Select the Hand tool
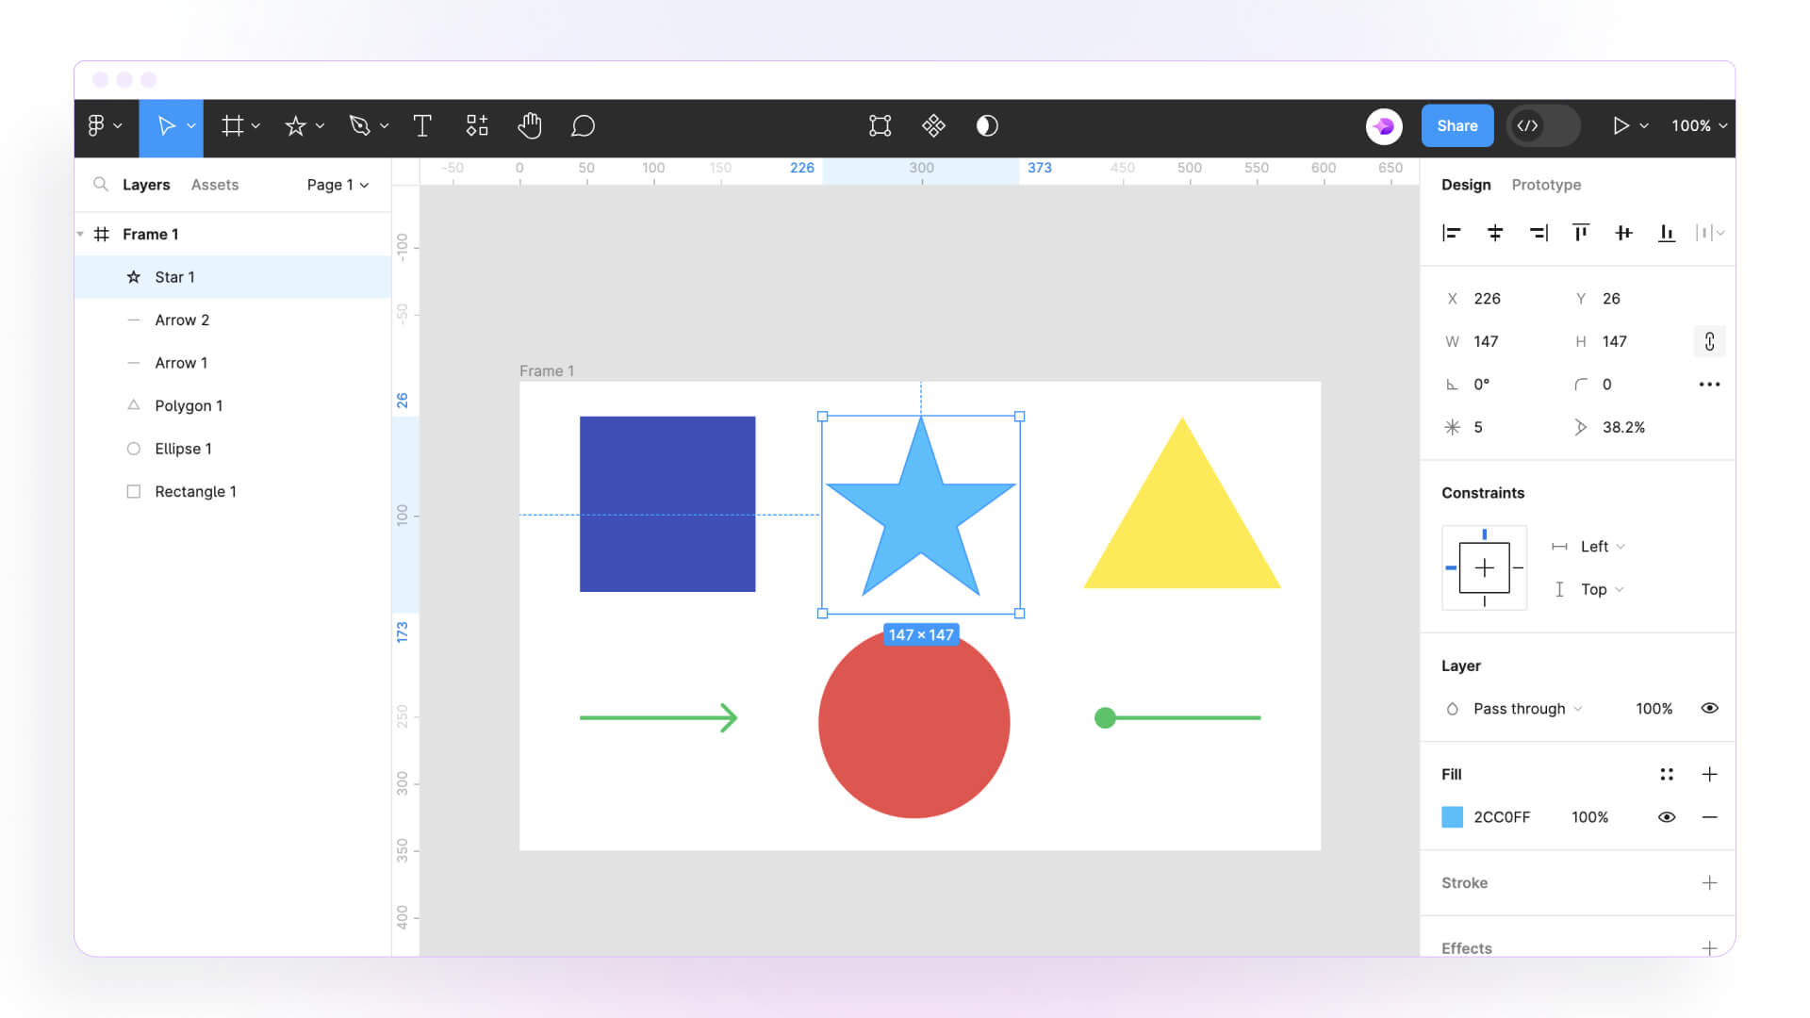 [x=530, y=125]
